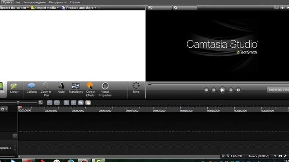Jump to previous clip
This screenshot has height=162, width=289.
pos(206,90)
